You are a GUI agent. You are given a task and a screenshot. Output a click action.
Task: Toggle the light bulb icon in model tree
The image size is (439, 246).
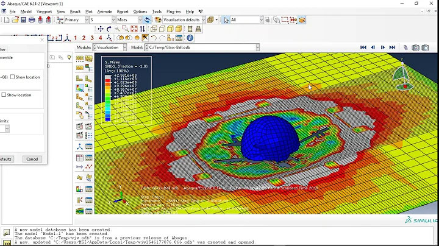tap(69, 57)
